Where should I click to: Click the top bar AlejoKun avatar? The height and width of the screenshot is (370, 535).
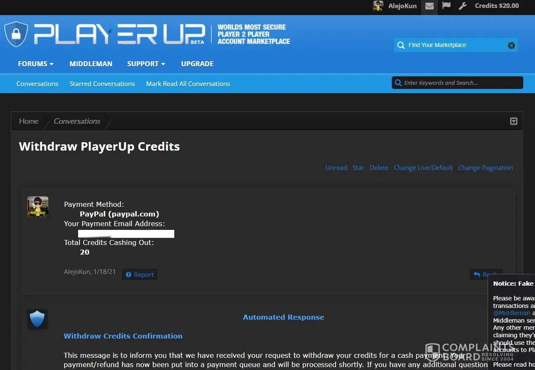point(378,6)
